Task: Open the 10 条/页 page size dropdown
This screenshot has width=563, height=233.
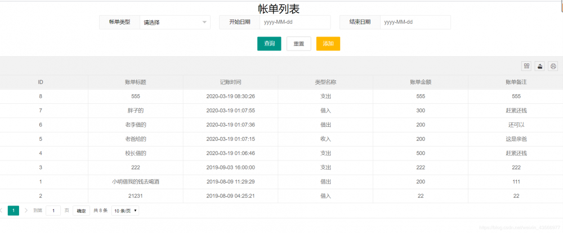Action: [x=126, y=211]
